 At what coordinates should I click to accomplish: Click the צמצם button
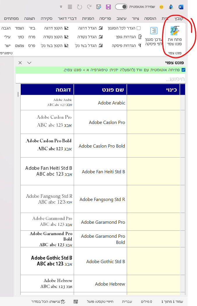click(20, 46)
